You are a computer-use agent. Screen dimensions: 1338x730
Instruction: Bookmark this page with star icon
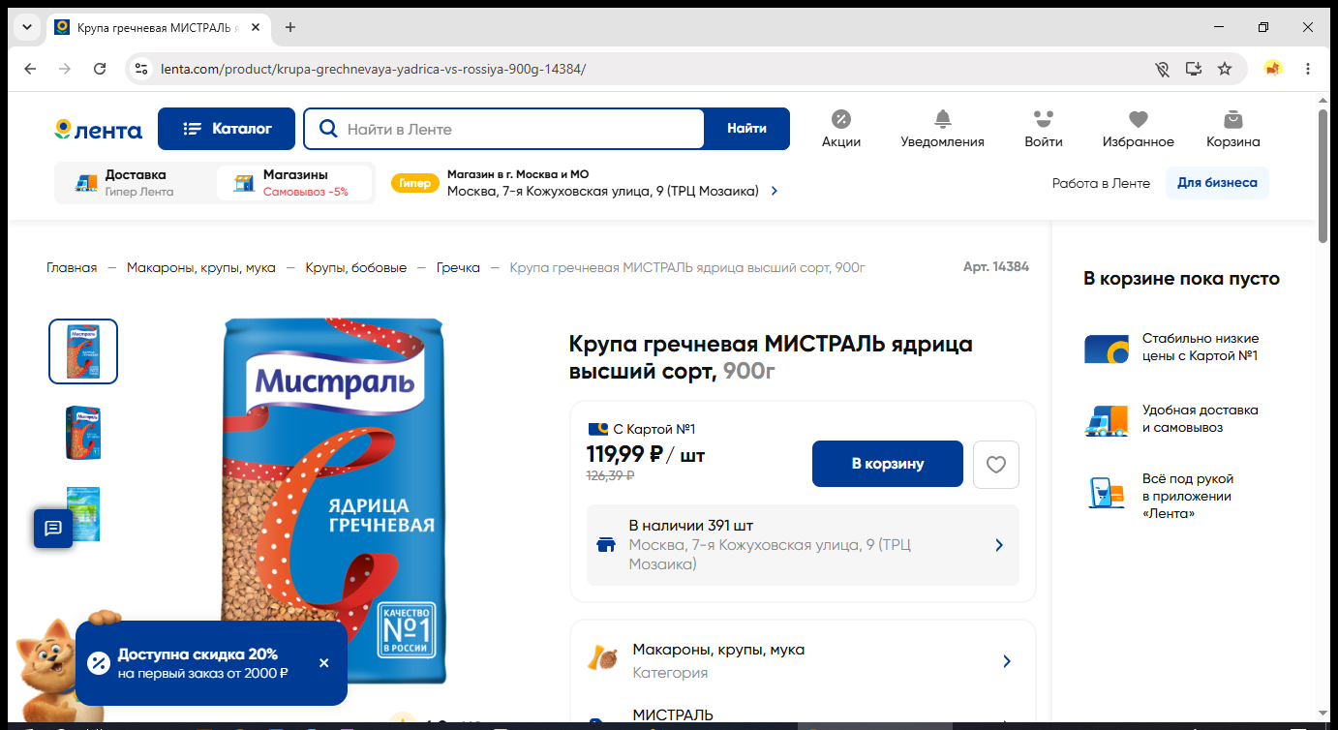(x=1225, y=69)
